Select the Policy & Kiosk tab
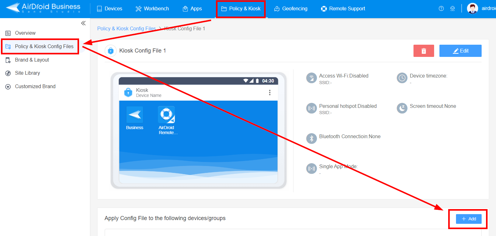 241,9
